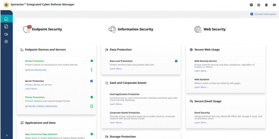Click the plus icon beside Data Loss Prevention

(x=176, y=61)
